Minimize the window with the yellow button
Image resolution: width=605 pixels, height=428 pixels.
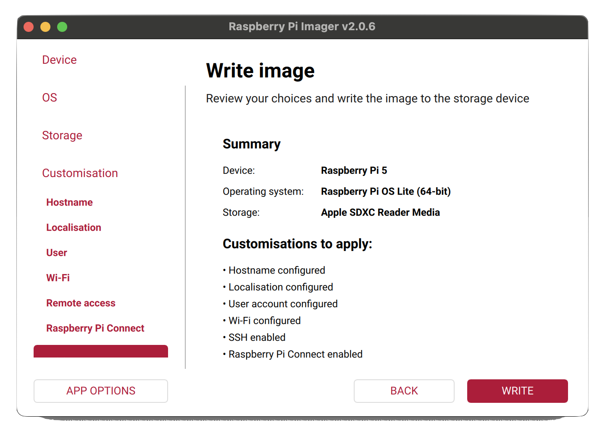(45, 26)
